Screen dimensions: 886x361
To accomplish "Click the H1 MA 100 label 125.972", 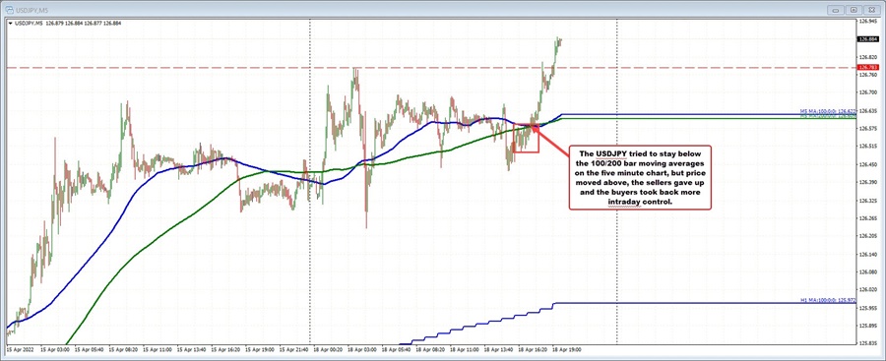I will pyautogui.click(x=828, y=301).
